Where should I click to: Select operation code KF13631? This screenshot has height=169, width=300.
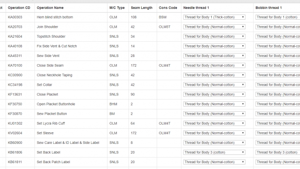tap(15, 95)
